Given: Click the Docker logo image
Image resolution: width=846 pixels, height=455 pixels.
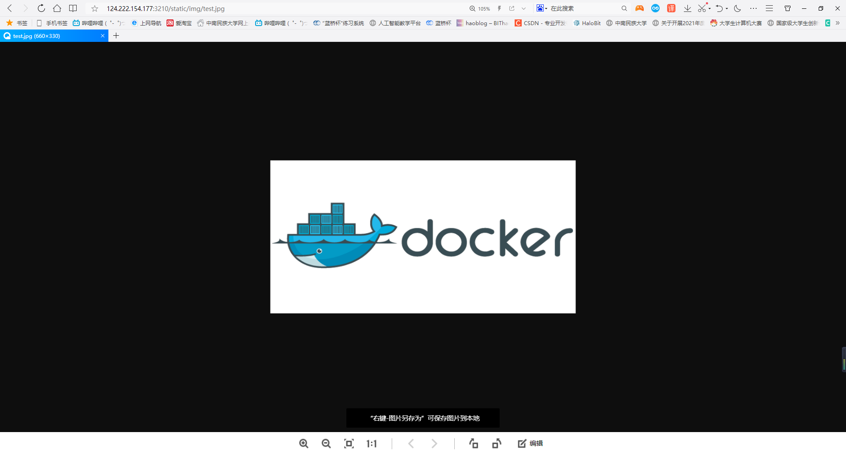Looking at the screenshot, I should [x=423, y=237].
